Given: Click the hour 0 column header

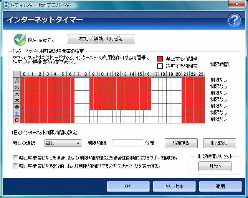Looking at the screenshot, I should click(x=24, y=74).
